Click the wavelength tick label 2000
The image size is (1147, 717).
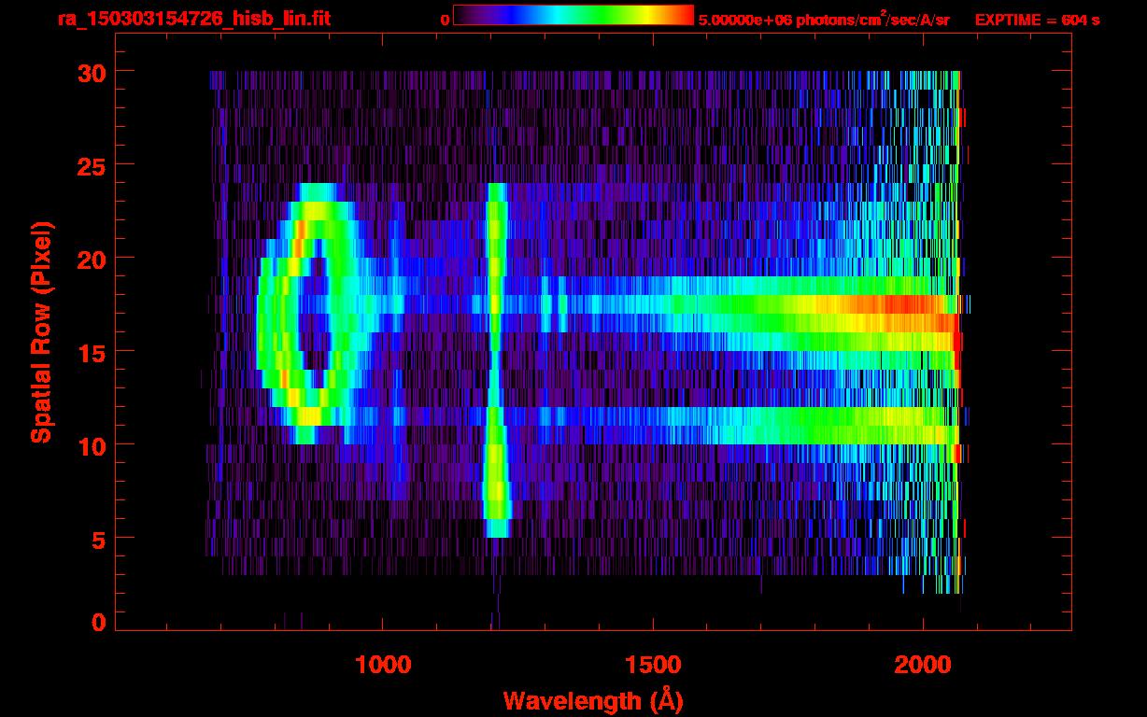(923, 664)
